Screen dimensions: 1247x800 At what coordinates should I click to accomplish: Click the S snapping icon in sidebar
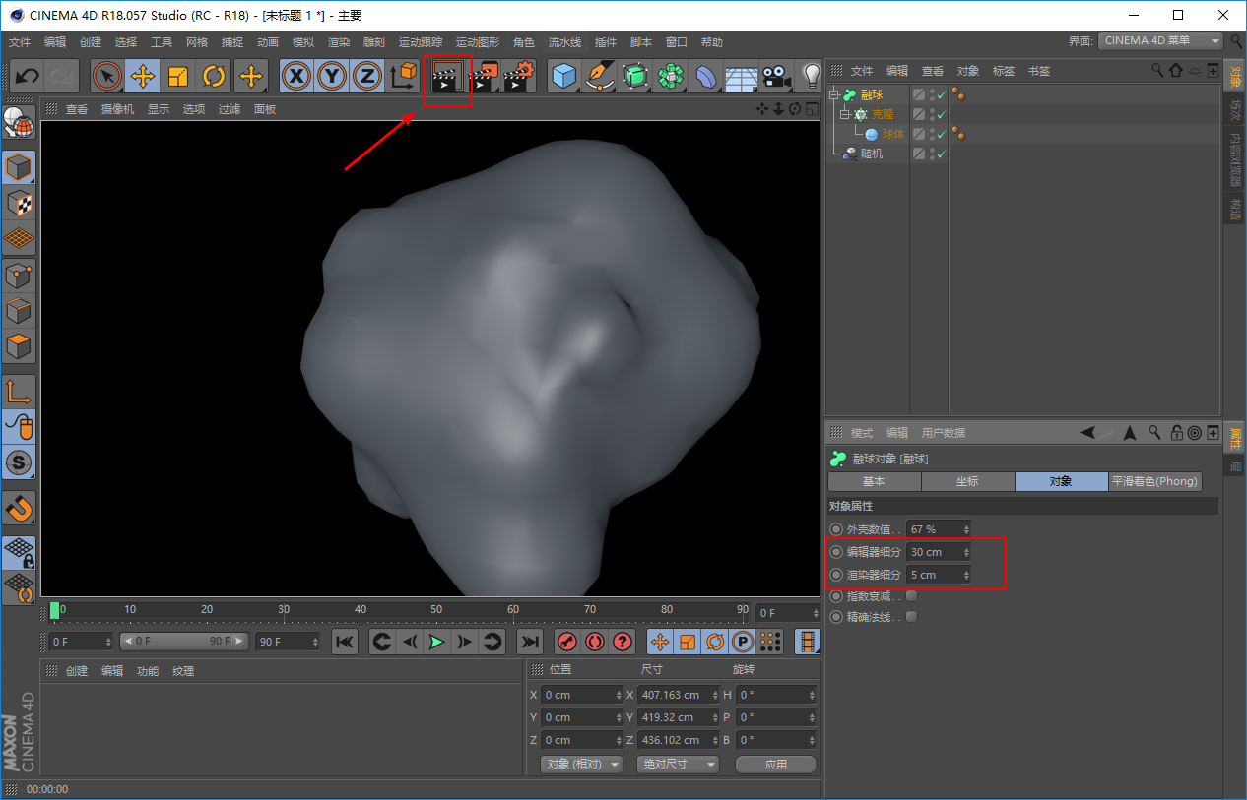point(19,462)
